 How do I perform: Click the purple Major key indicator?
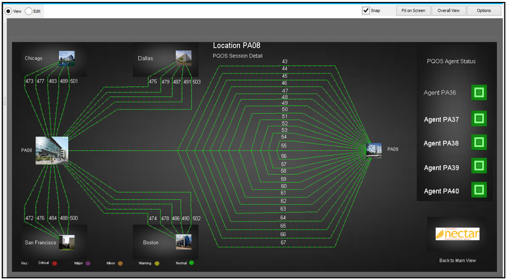[88, 263]
